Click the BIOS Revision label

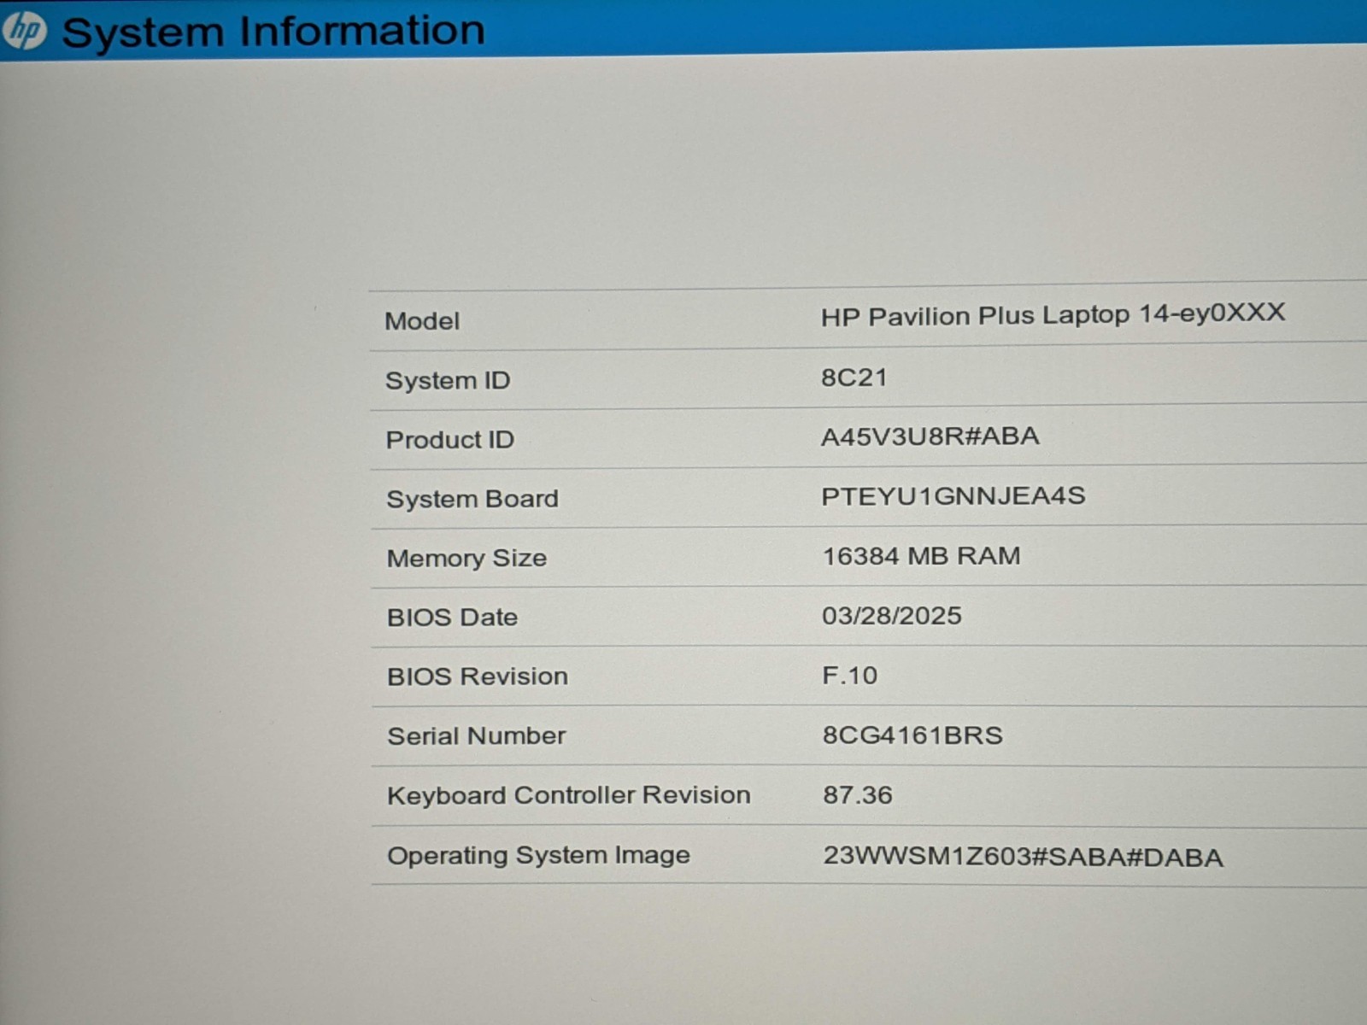tap(478, 676)
